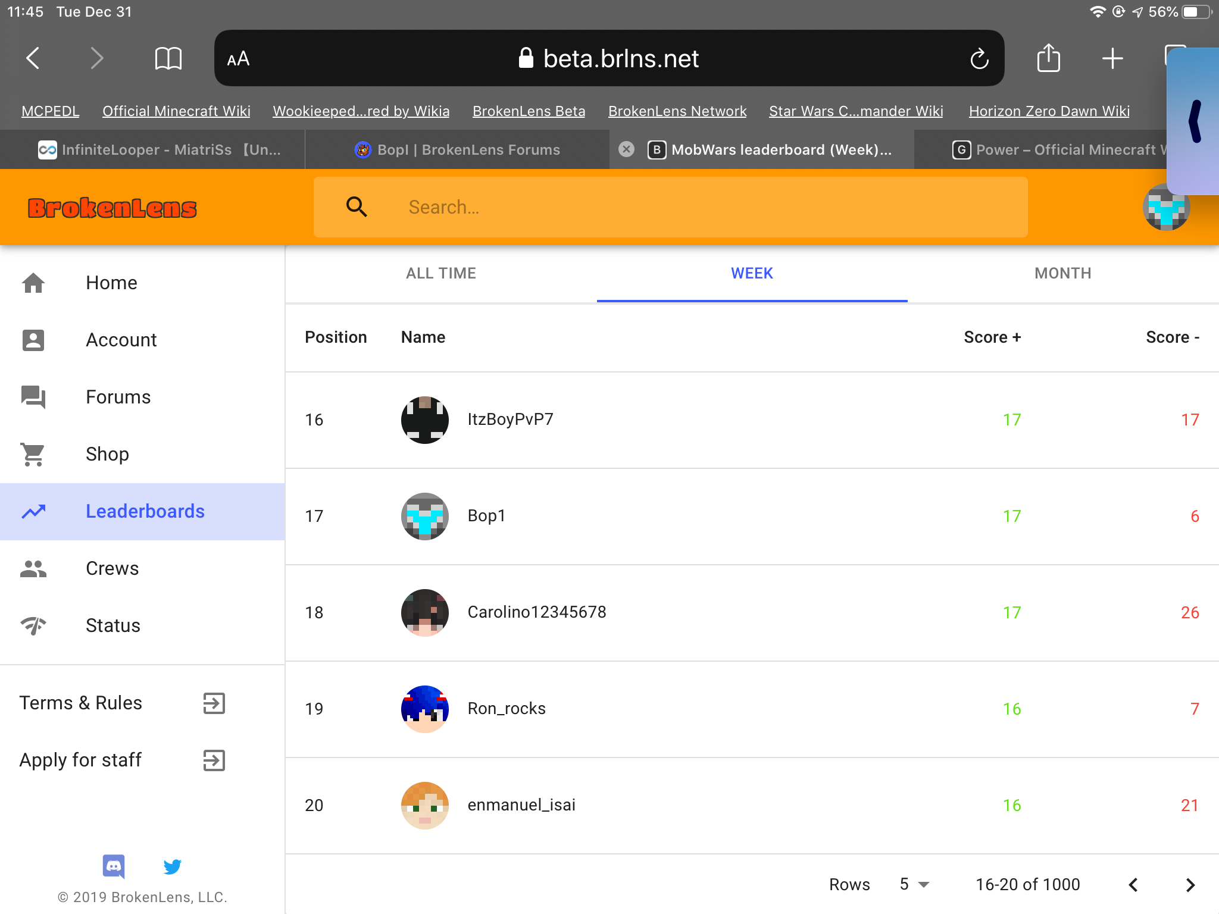
Task: Expand the Rows per page dropdown
Action: 914,884
